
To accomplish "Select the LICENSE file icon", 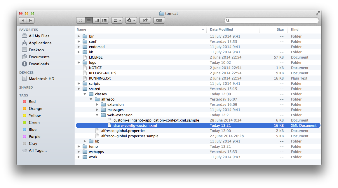I will pyautogui.click(x=85, y=57).
